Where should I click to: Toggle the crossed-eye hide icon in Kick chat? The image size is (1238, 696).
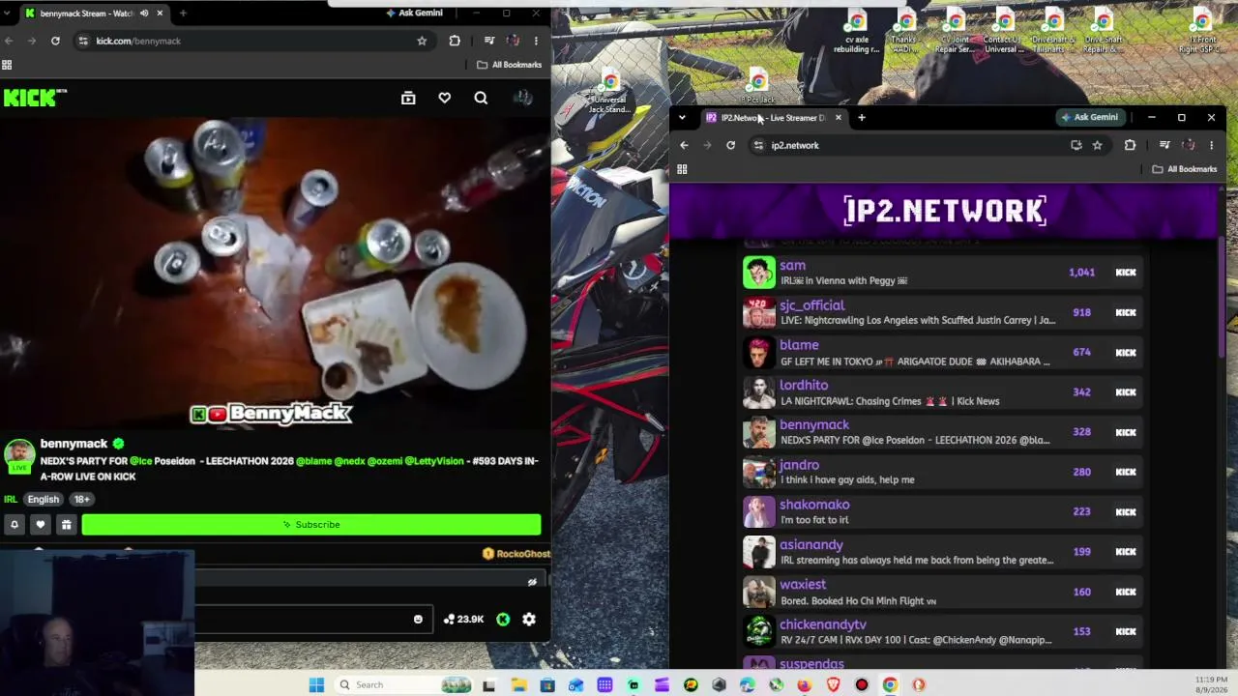point(532,582)
